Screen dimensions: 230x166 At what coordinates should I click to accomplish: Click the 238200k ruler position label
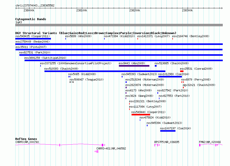[135, 10]
